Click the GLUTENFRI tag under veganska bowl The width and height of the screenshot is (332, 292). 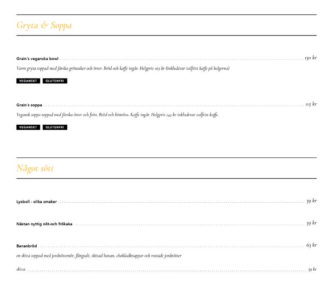pyautogui.click(x=55, y=81)
